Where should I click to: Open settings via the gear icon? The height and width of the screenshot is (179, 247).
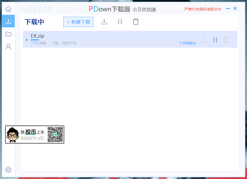[8, 170]
